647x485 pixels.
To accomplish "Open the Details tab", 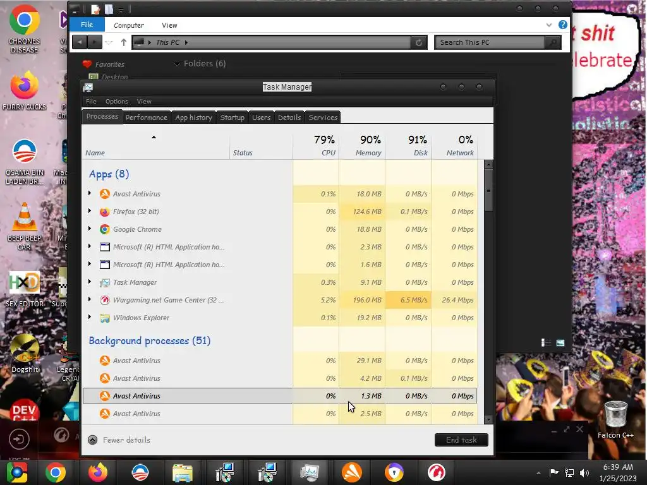I will click(289, 117).
